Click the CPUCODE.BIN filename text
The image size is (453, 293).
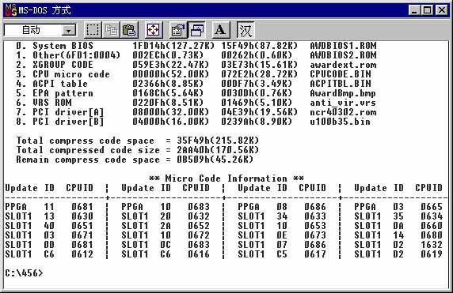[341, 74]
